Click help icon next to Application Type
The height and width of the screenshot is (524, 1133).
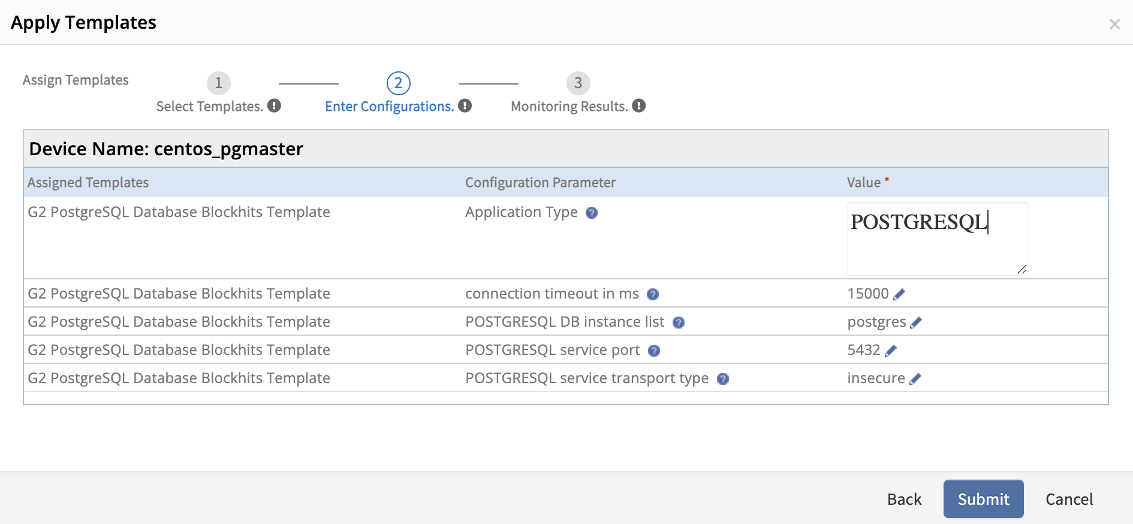[591, 213]
